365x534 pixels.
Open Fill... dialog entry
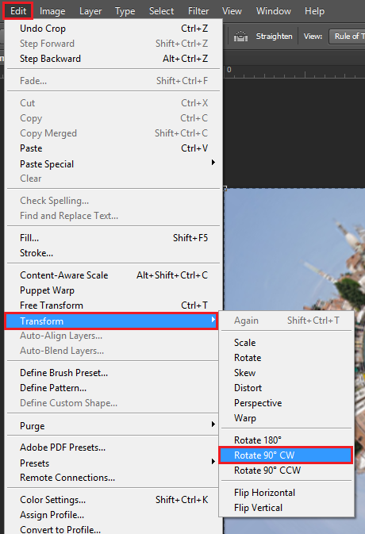pyautogui.click(x=113, y=238)
